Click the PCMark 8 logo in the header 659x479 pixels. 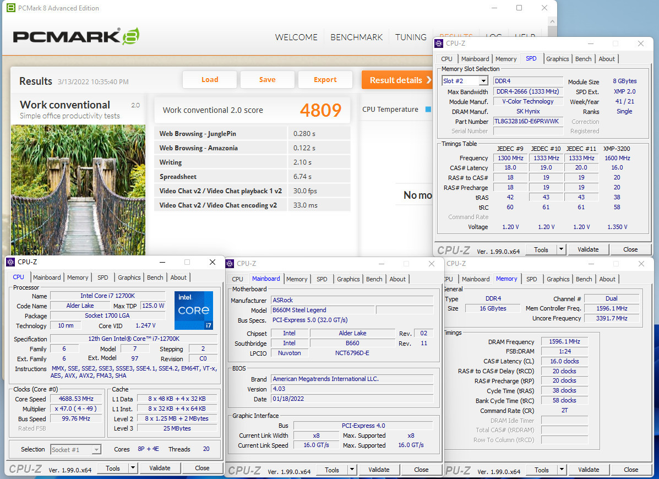click(76, 36)
